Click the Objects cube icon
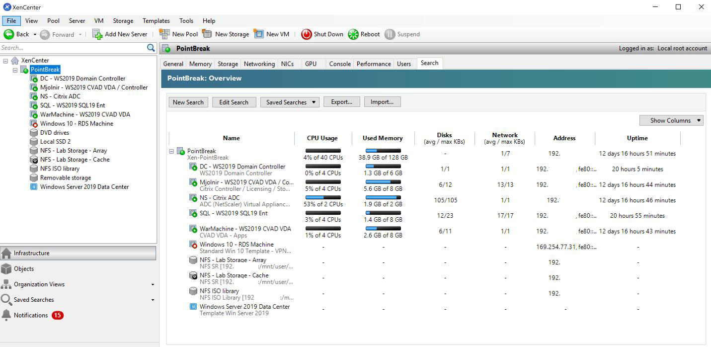This screenshot has width=711, height=347. (x=6, y=269)
